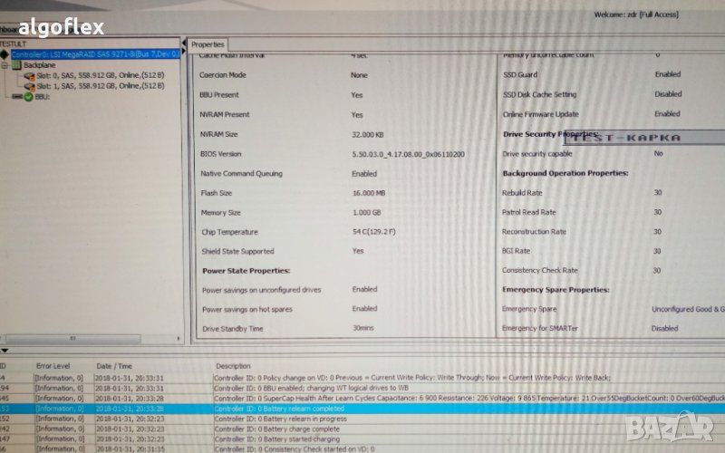Collapse the event log panel arrow
The height and width of the screenshot is (453, 725).
pos(5,351)
